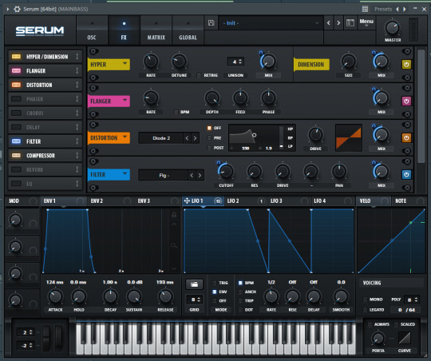Check the Flanger BPM checkbox

(176, 112)
